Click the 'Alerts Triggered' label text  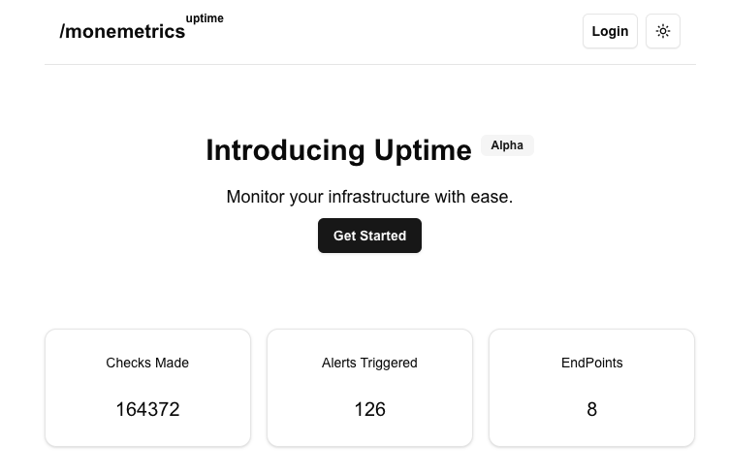pyautogui.click(x=369, y=363)
